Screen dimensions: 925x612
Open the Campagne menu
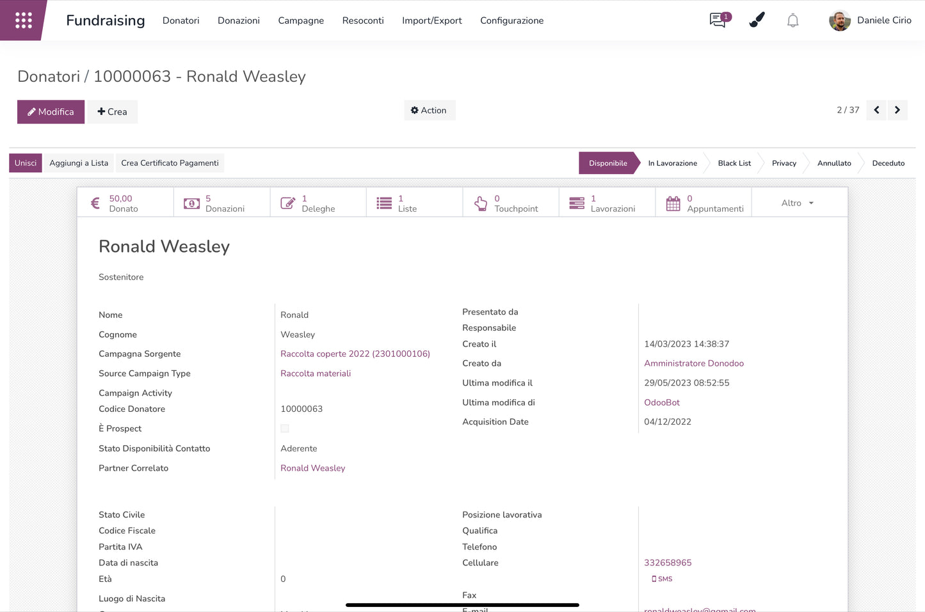[301, 20]
